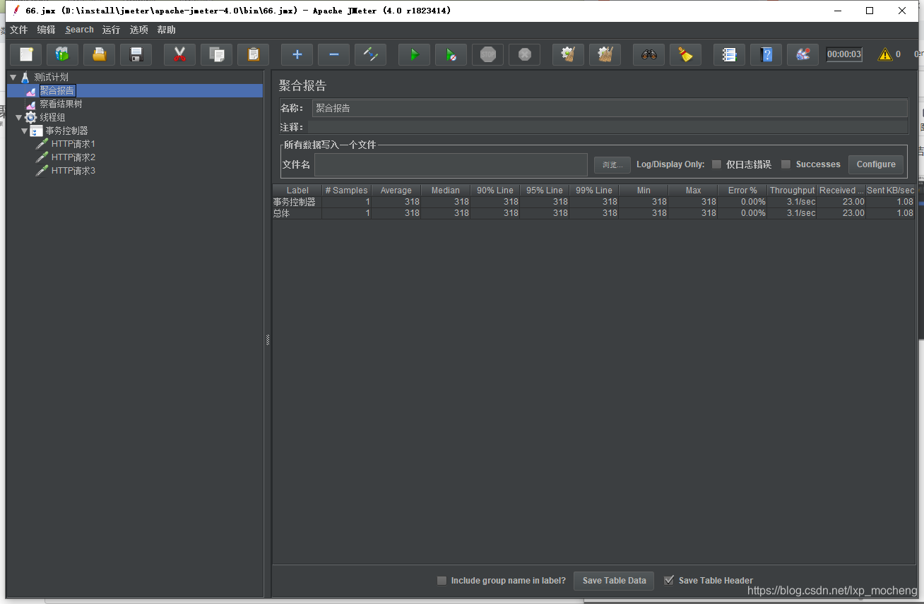The height and width of the screenshot is (604, 924).
Task: Open the Templates icon
Action: point(63,54)
